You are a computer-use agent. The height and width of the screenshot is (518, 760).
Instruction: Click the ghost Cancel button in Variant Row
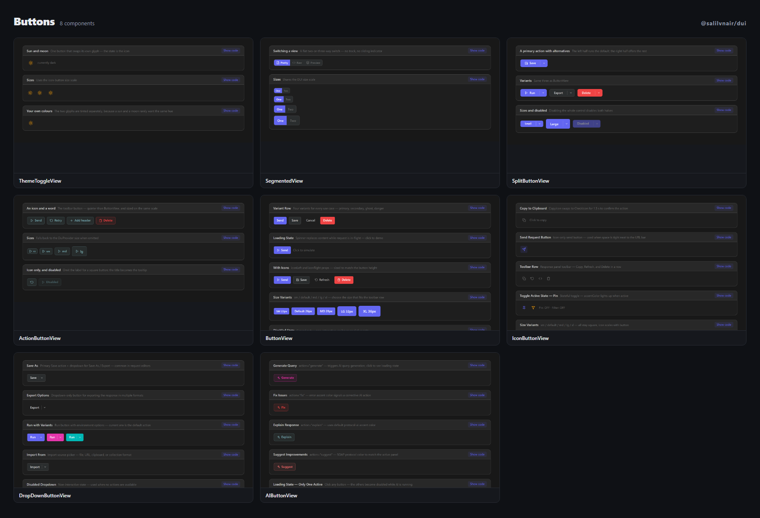310,221
